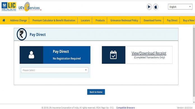
Task: Click the Pay Direct page heading
Action: (x=38, y=34)
